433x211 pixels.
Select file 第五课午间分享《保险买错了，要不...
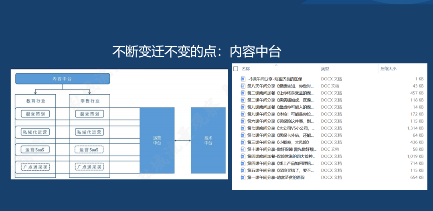[x=281, y=170]
